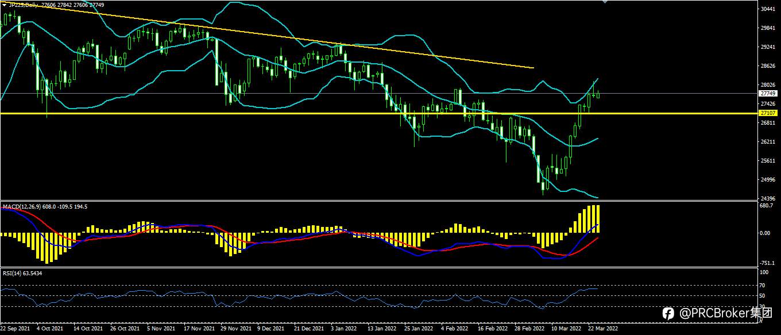The width and height of the screenshot is (781, 335).
Task: Click the 28626 price scale value
Action: click(768, 66)
